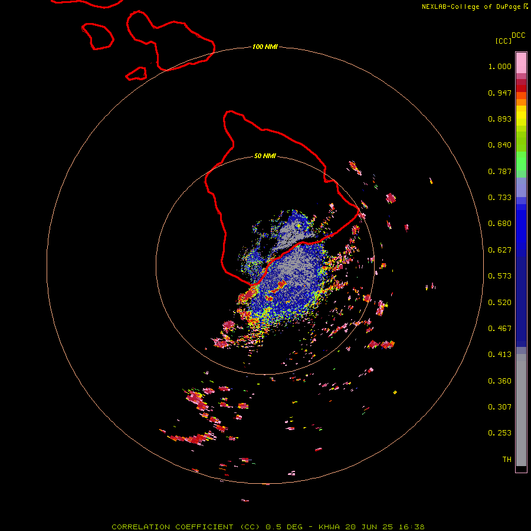
Task: Click the 0.893 color scale value
Action: pyautogui.click(x=500, y=119)
